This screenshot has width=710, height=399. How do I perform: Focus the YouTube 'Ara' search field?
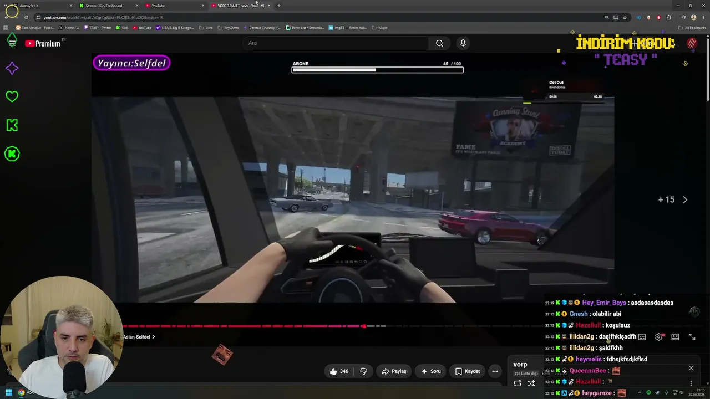coord(335,43)
